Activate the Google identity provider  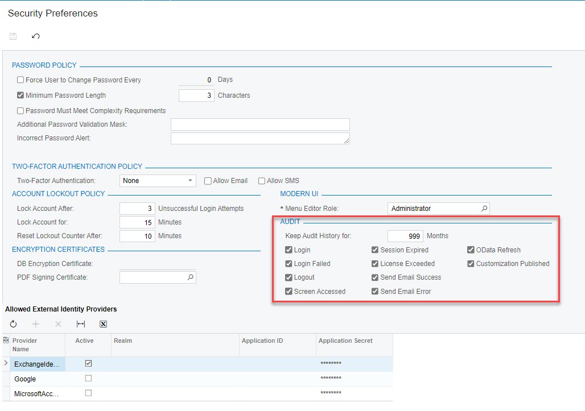(x=88, y=378)
